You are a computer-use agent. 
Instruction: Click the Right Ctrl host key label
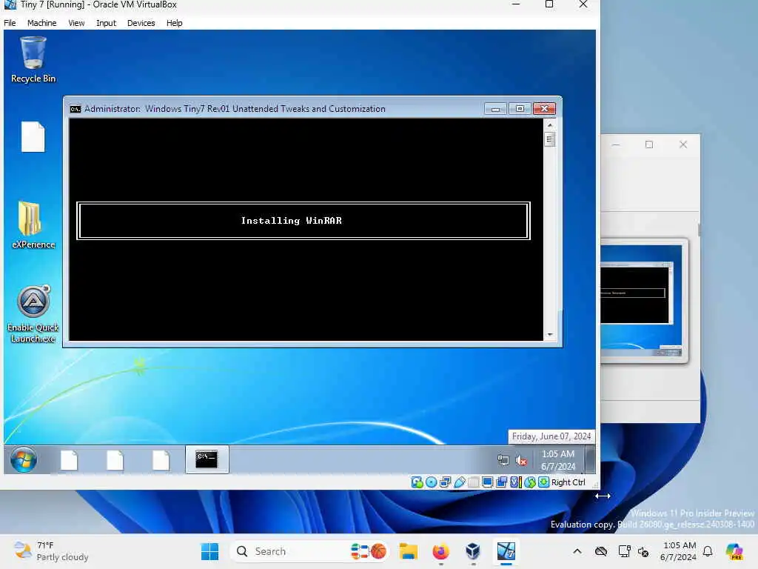[x=568, y=482]
